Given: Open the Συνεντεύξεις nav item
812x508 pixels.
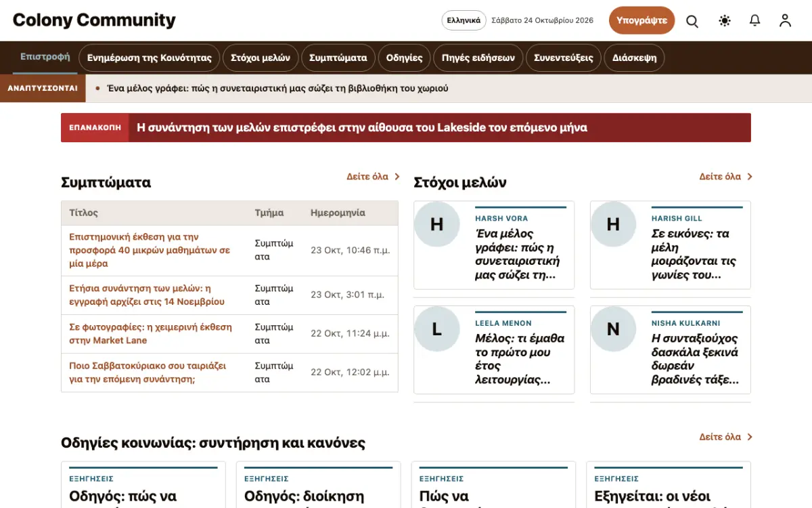Looking at the screenshot, I should [564, 58].
